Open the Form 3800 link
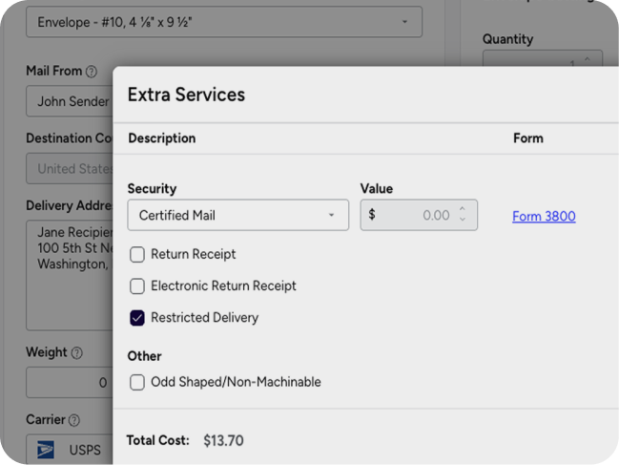The height and width of the screenshot is (465, 619). click(x=544, y=216)
